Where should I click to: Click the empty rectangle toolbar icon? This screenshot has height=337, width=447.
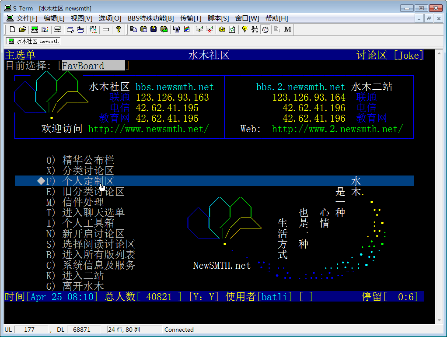point(106,29)
